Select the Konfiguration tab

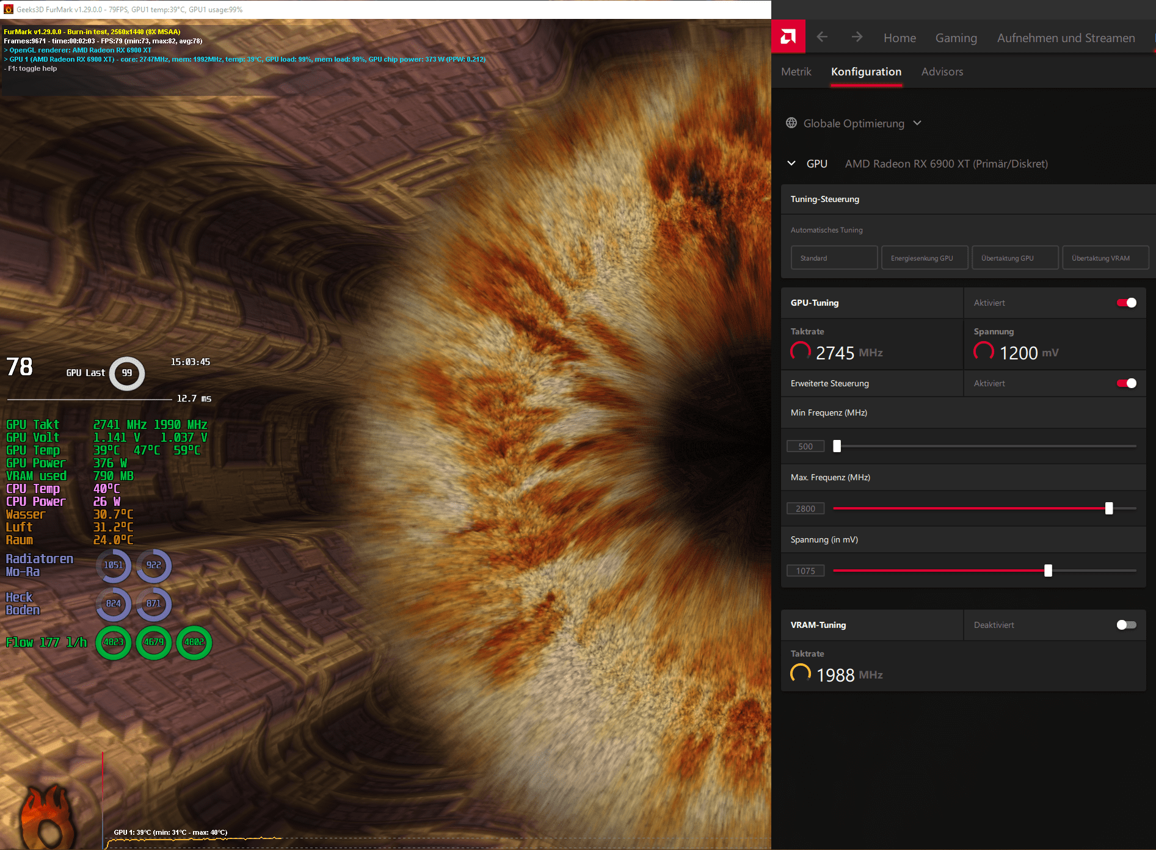866,71
